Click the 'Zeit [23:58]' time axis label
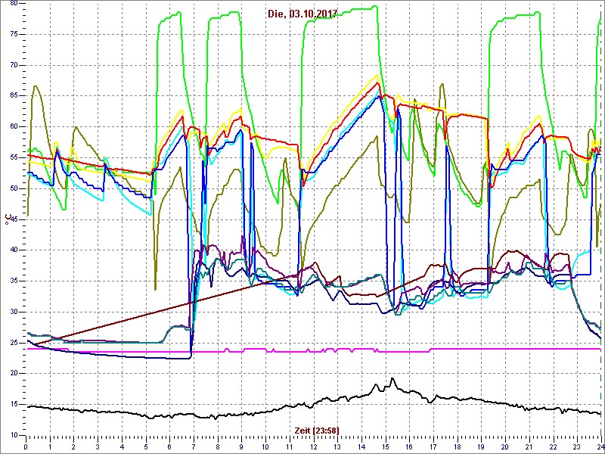Image resolution: width=605 pixels, height=454 pixels. [317, 430]
